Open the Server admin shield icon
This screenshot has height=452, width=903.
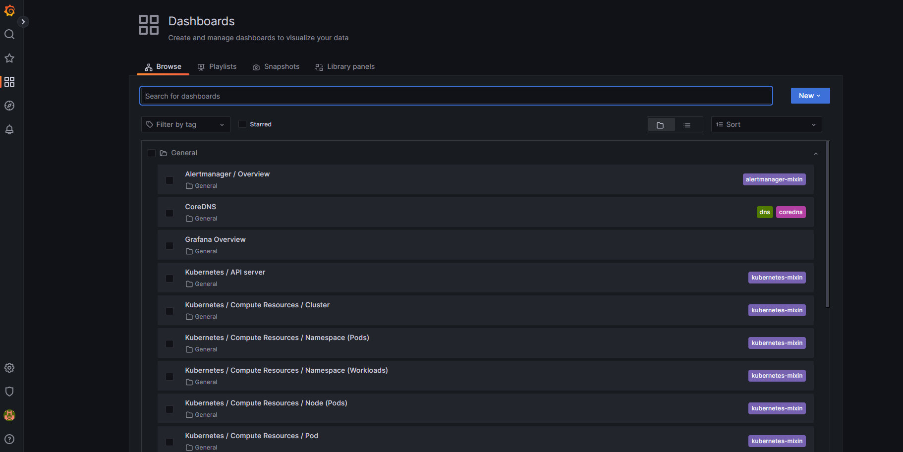point(9,392)
